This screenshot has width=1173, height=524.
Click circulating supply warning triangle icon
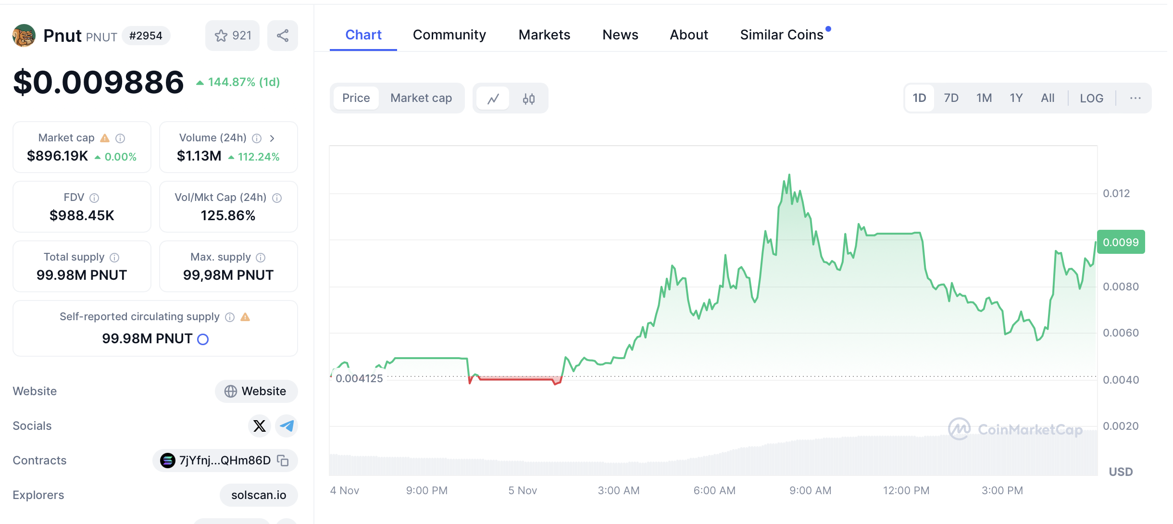click(245, 317)
